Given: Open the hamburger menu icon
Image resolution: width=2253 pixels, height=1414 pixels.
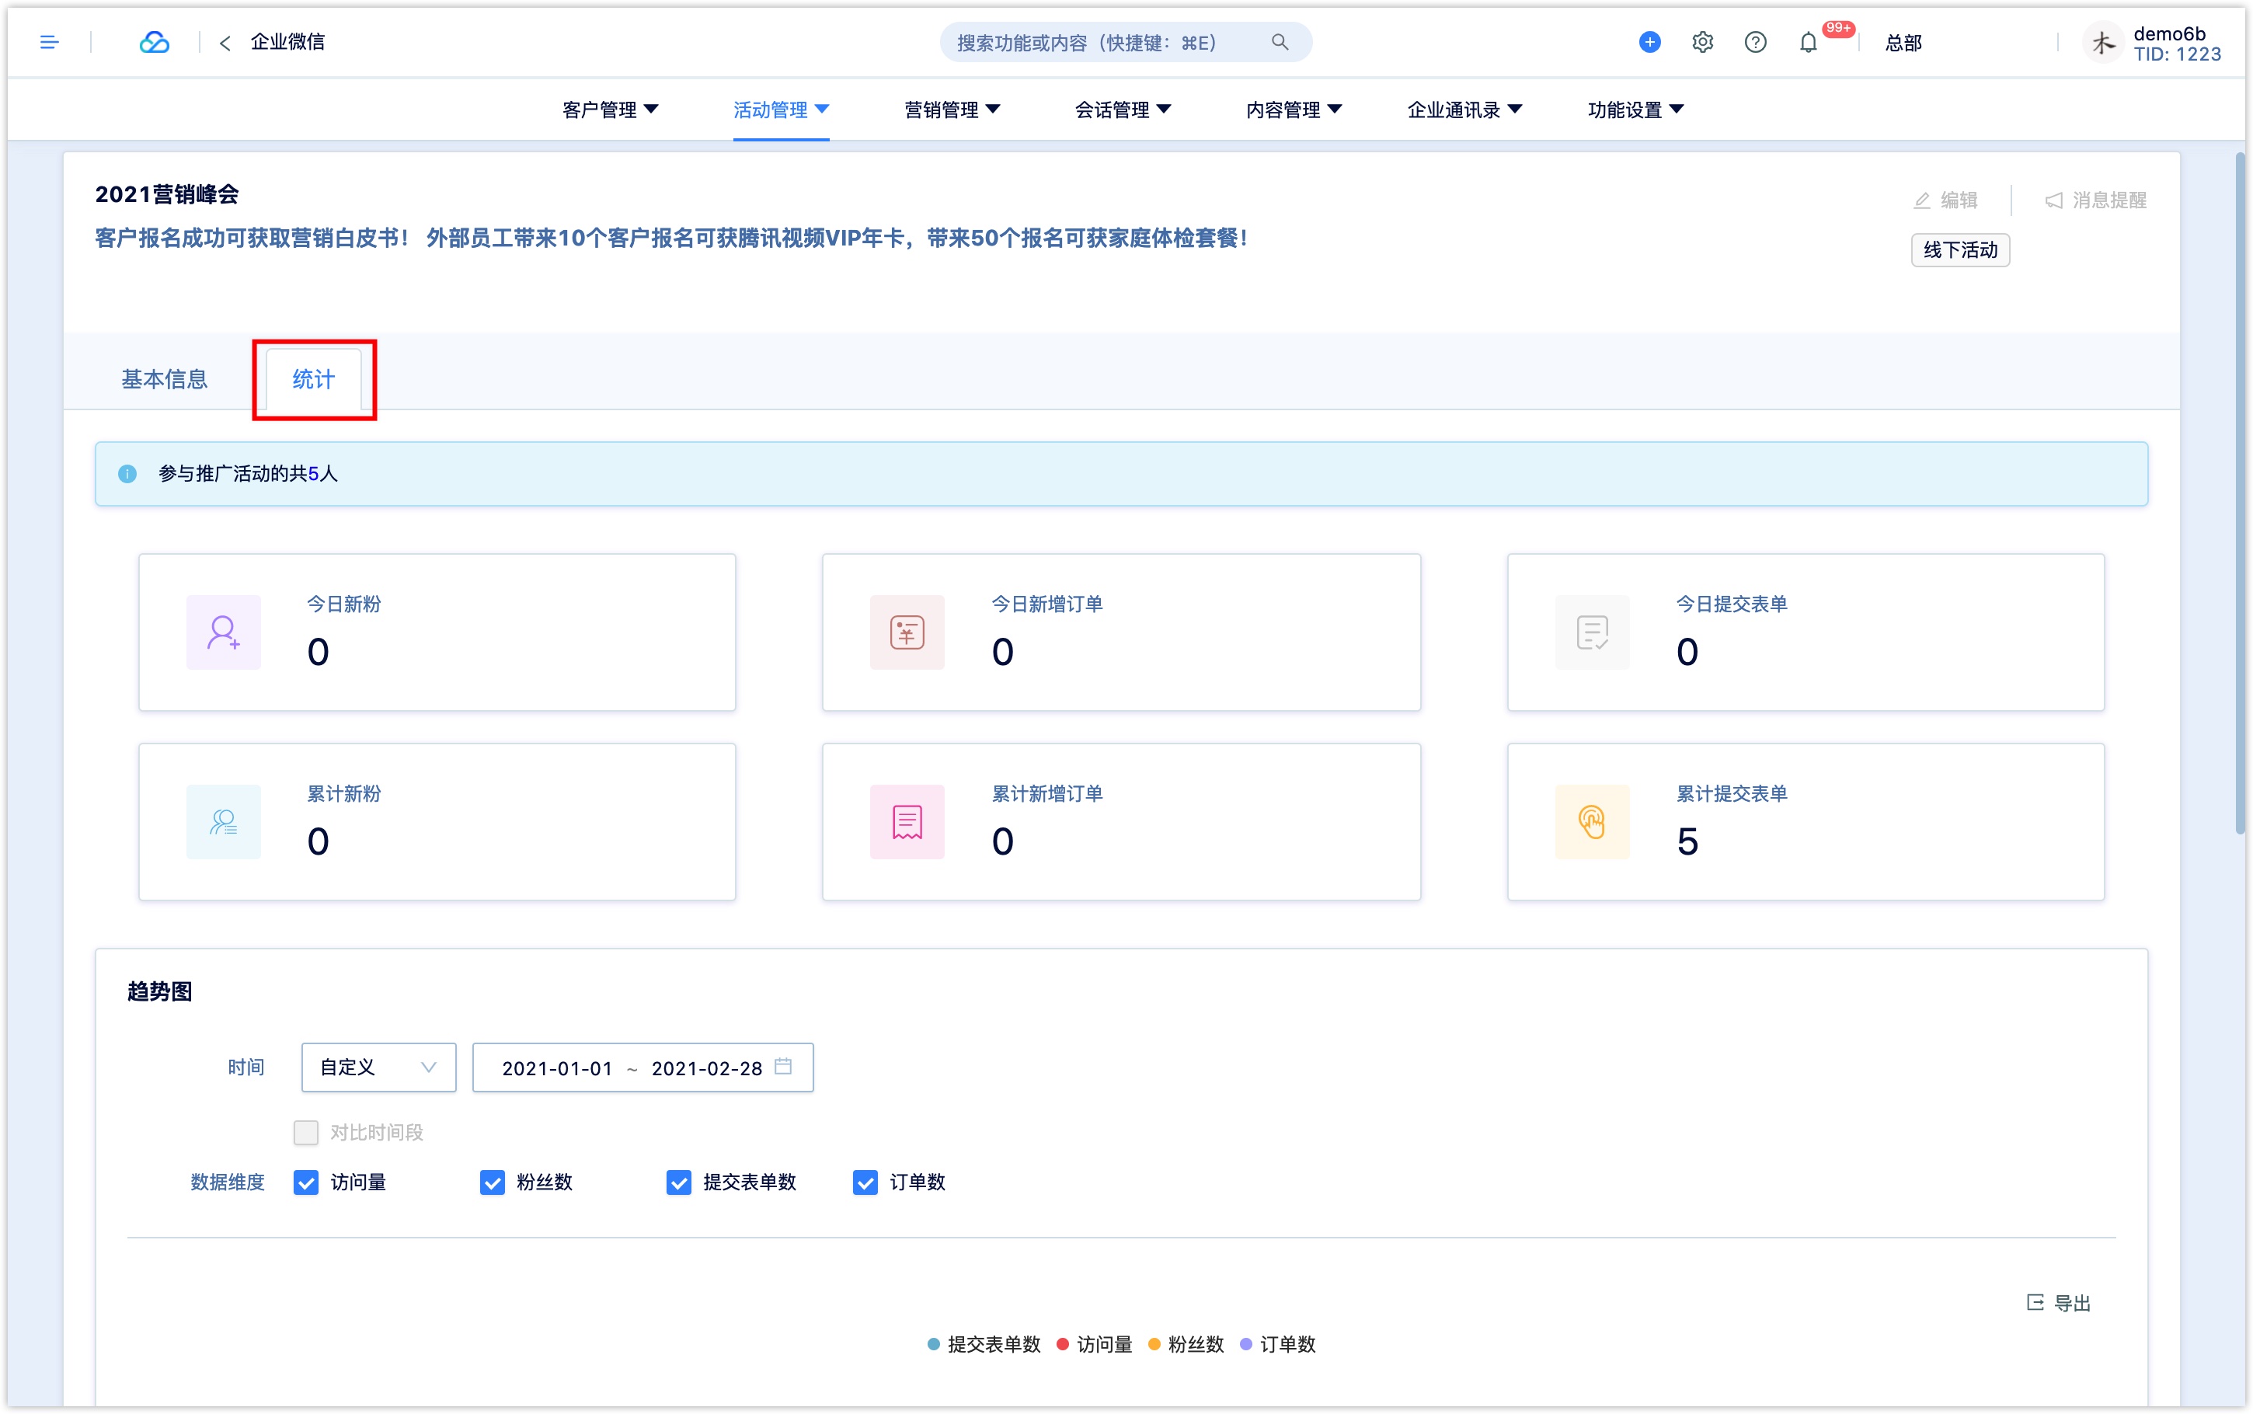Looking at the screenshot, I should [50, 42].
